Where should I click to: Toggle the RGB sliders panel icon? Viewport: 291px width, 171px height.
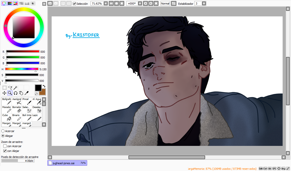click(x=10, y=3)
